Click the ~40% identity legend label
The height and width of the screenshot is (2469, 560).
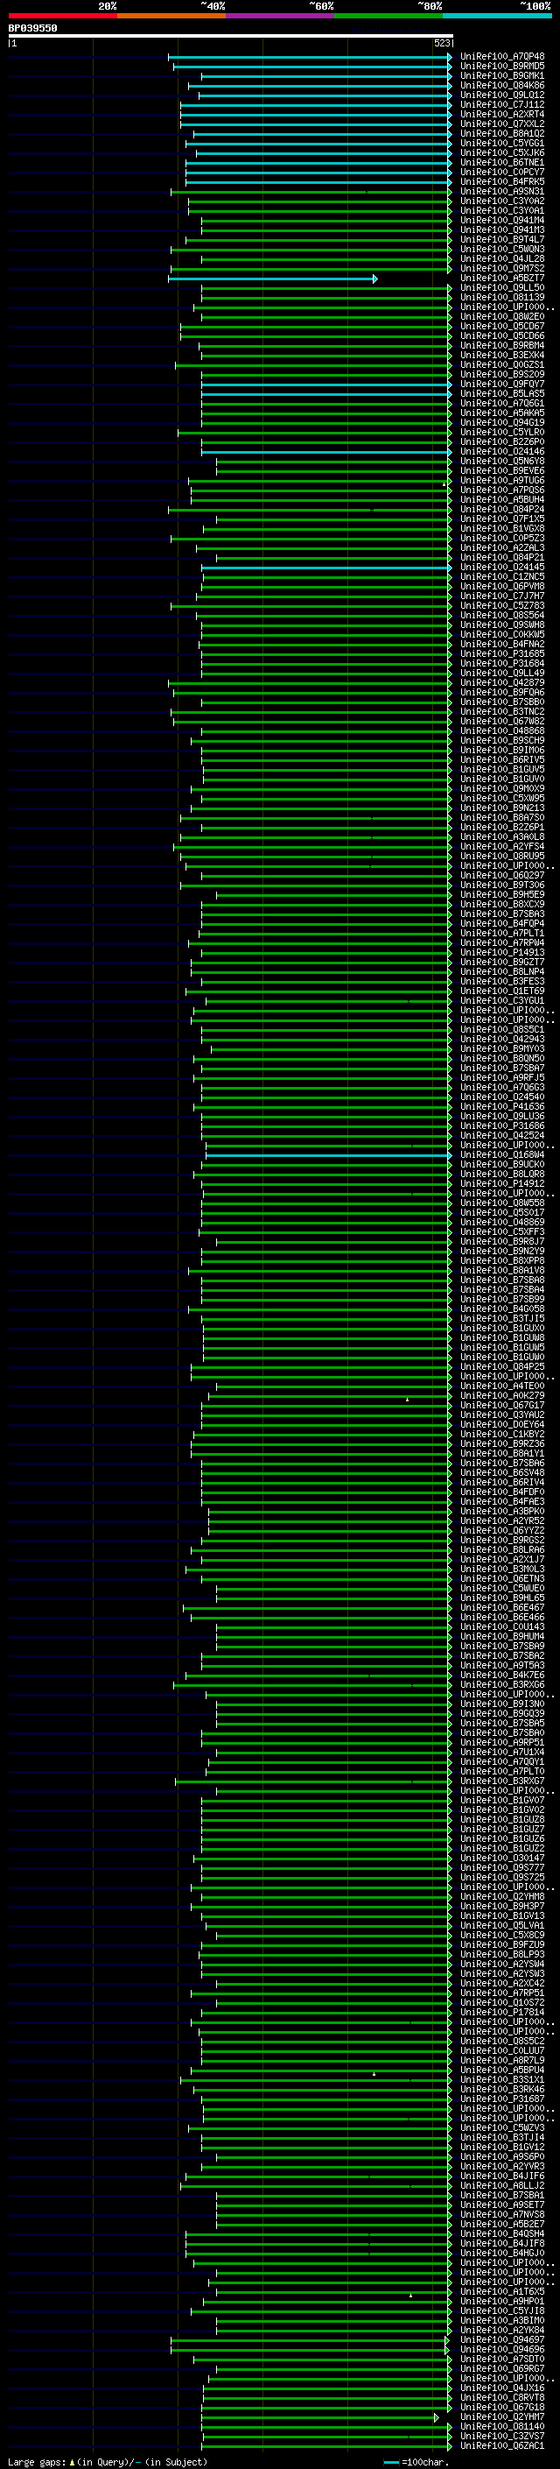[x=213, y=6]
